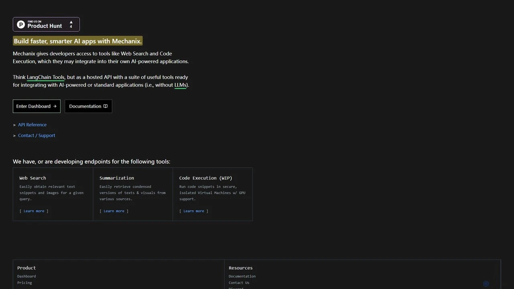
Task: Click the 'Easily retrieve condensed' description
Action: click(133, 193)
